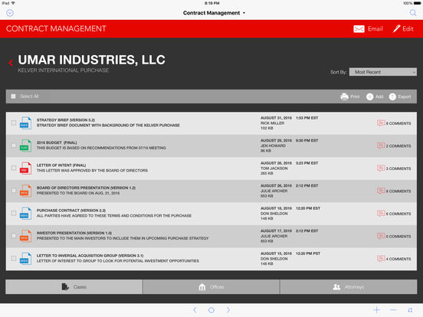Tick the Strategy Brief document checkbox
Screen dimensions: 423x317
point(14,123)
